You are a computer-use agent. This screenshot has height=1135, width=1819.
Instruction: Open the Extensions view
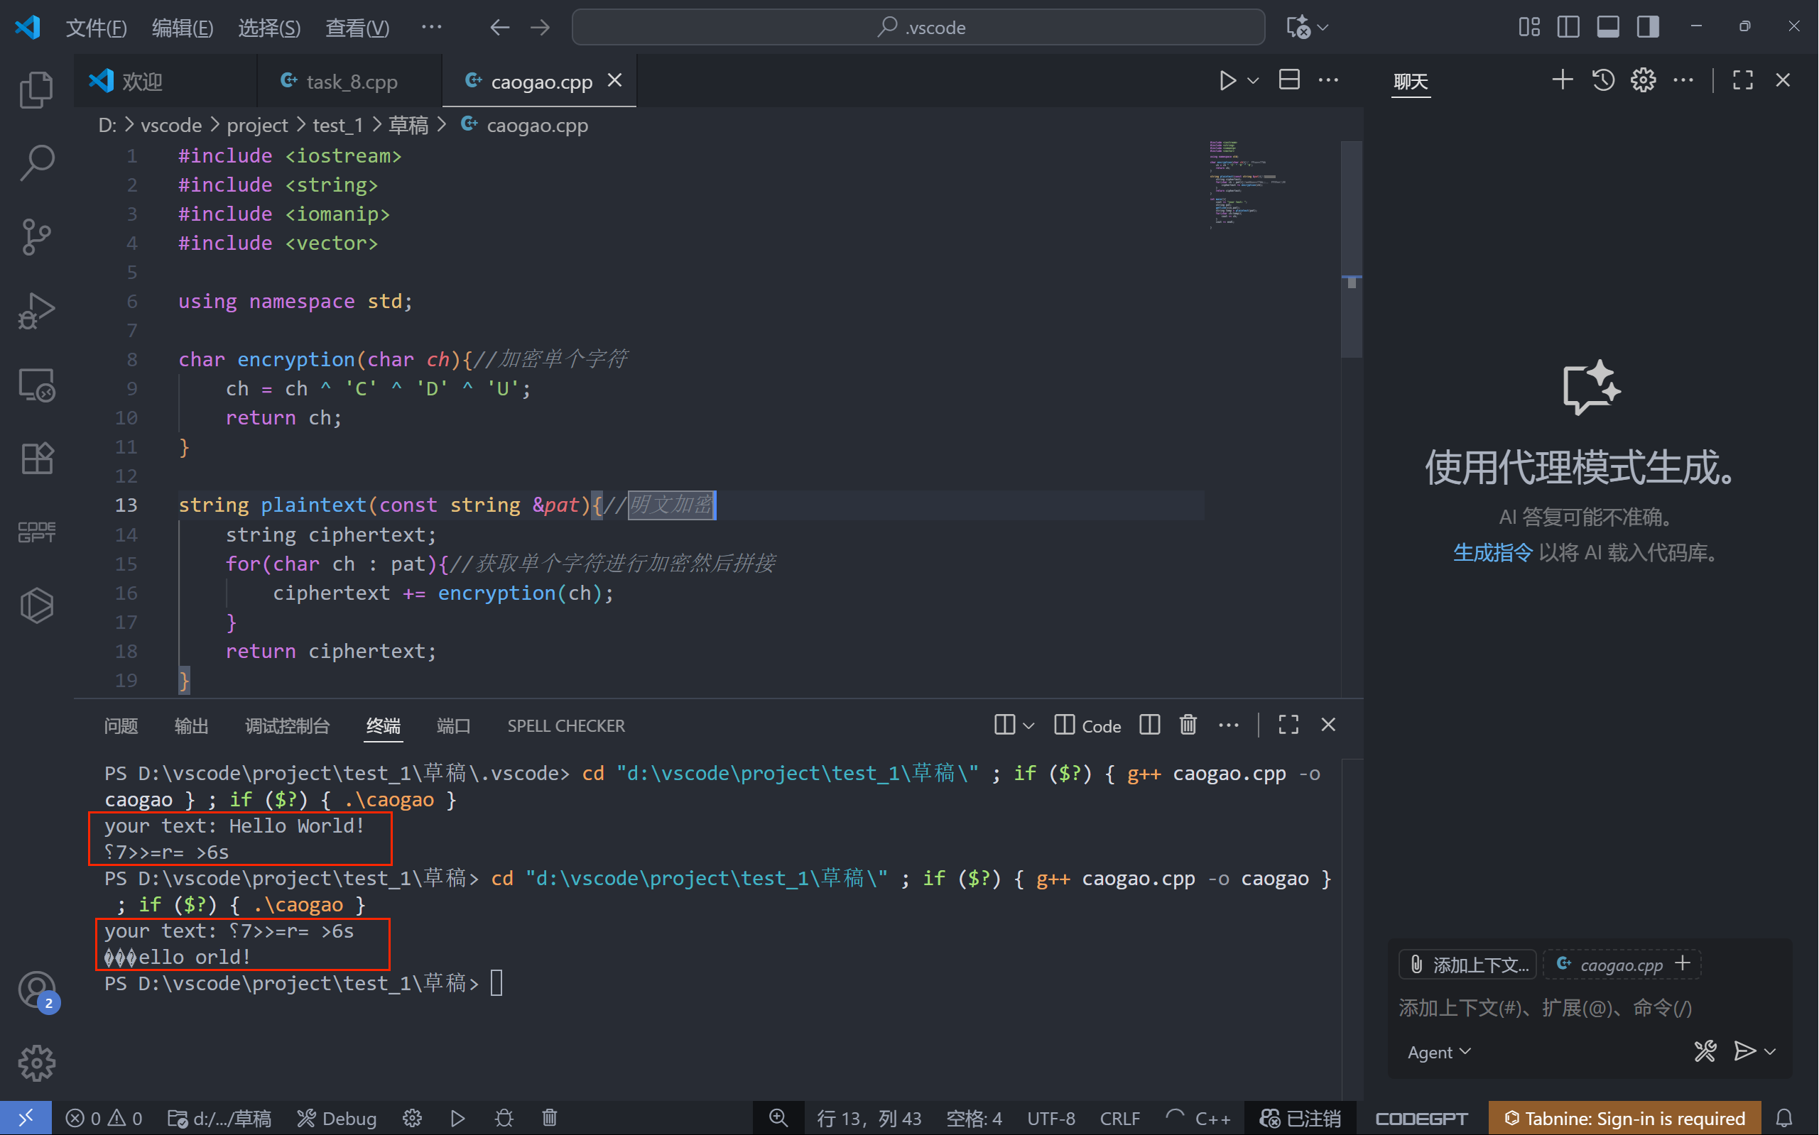(36, 458)
